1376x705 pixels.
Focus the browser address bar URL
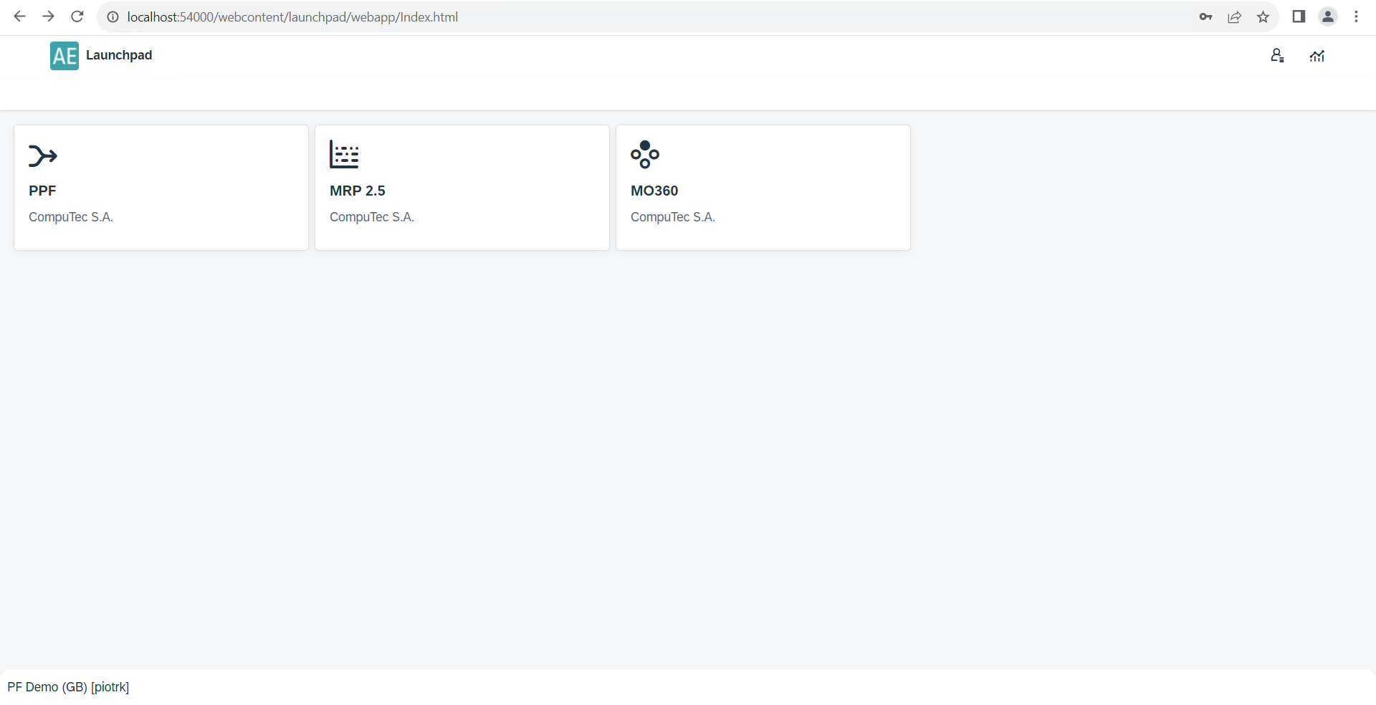[292, 17]
